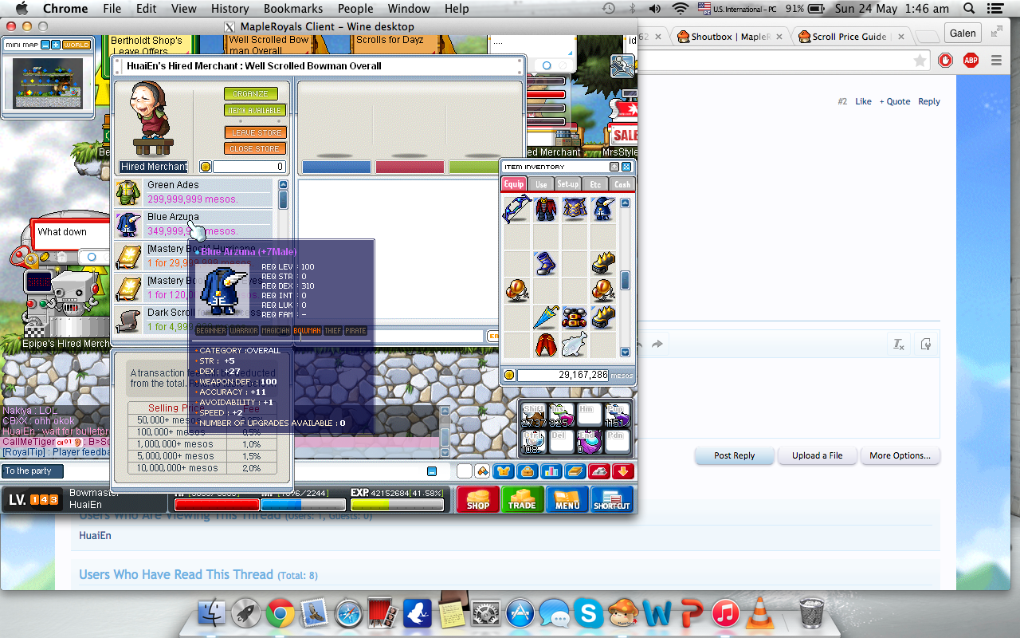Select the bow item in inventory
The image size is (1020, 638).
coord(516,209)
